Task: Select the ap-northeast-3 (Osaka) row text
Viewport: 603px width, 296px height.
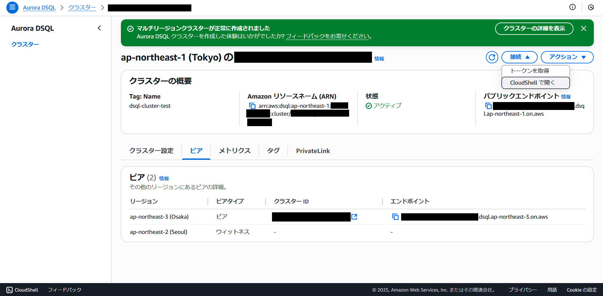Action: (159, 217)
